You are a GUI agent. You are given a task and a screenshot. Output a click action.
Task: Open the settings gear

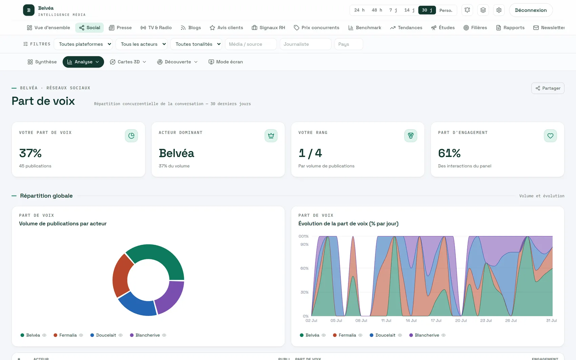499,10
